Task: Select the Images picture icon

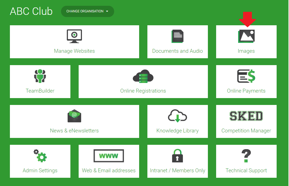Action: pos(246,36)
